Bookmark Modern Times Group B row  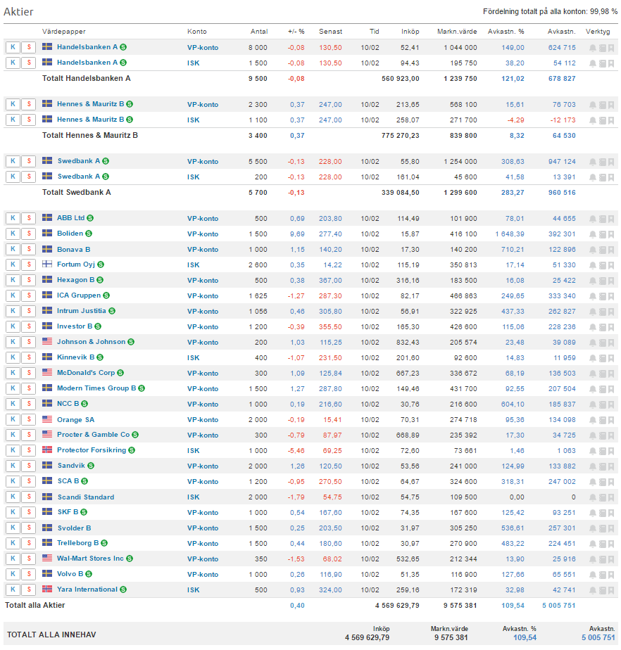tap(611, 389)
